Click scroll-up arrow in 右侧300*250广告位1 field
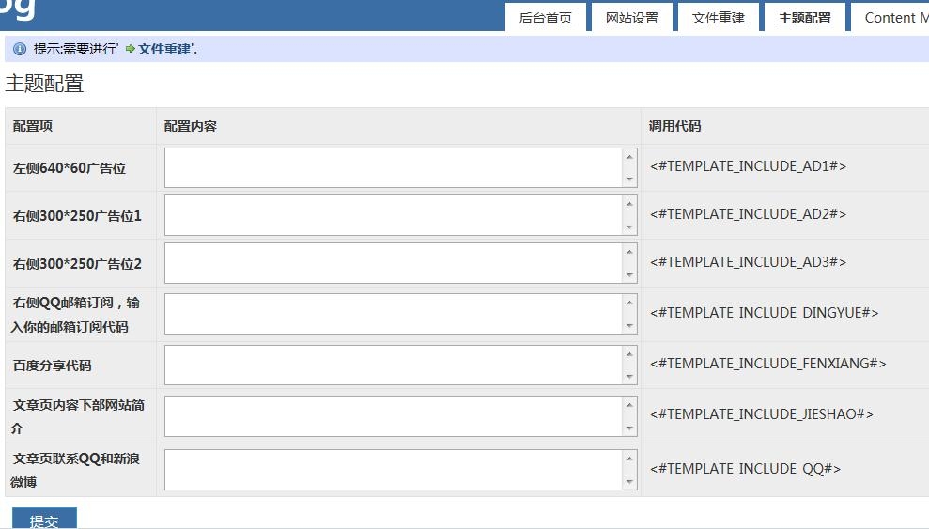 629,204
